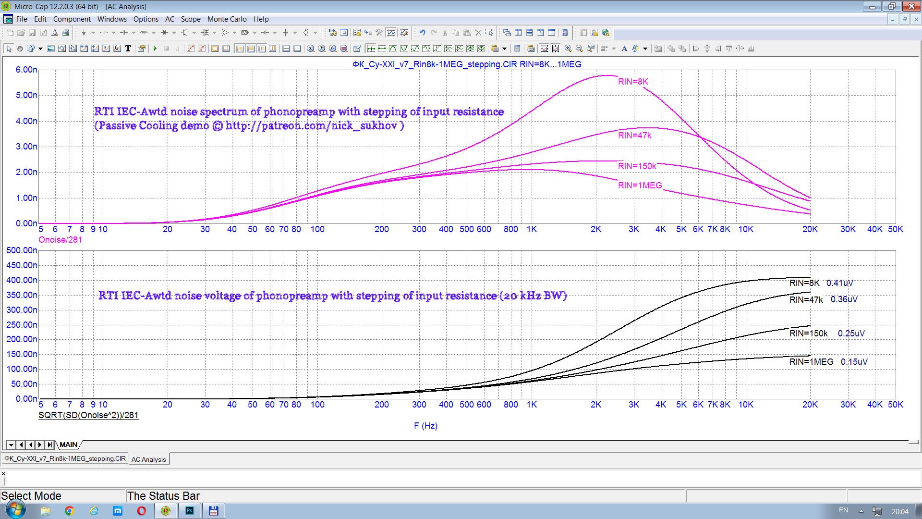Open the font style dropdown arrow
Viewport: 922px width, 519px height.
coord(645,49)
